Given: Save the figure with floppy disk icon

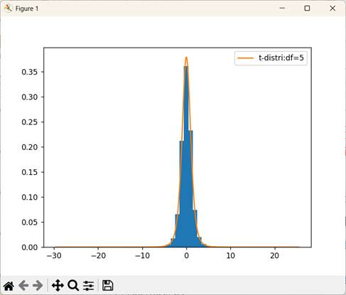Looking at the screenshot, I should coord(108,285).
